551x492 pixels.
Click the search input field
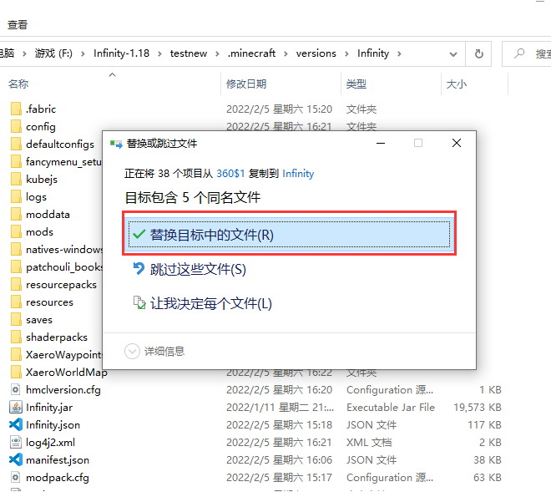pos(527,53)
